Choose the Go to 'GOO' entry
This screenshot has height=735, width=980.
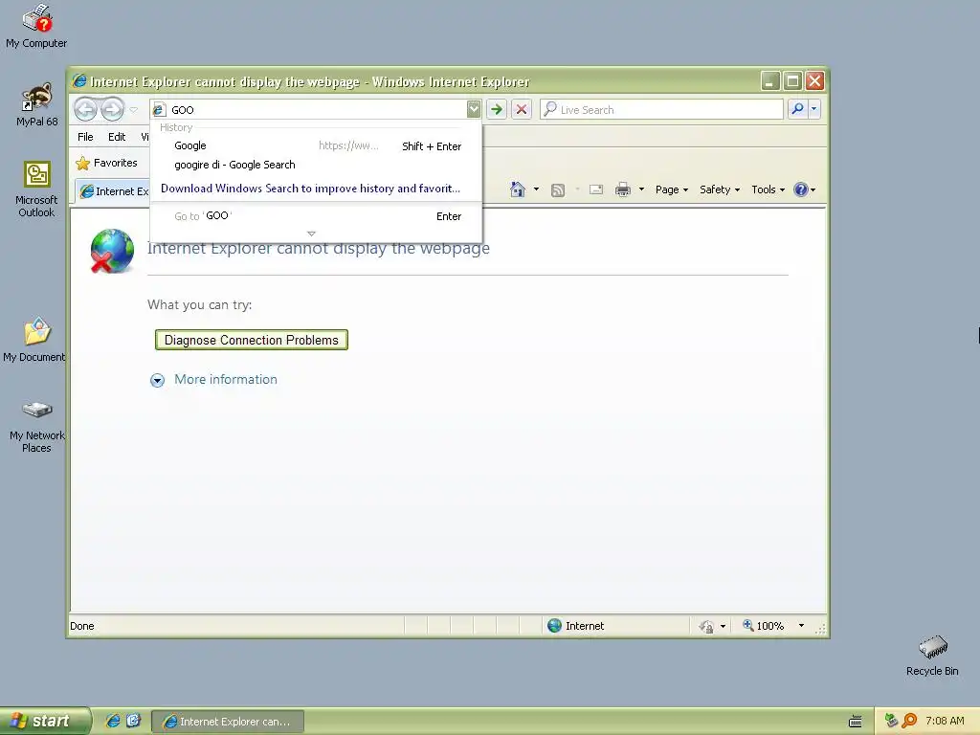coord(316,215)
